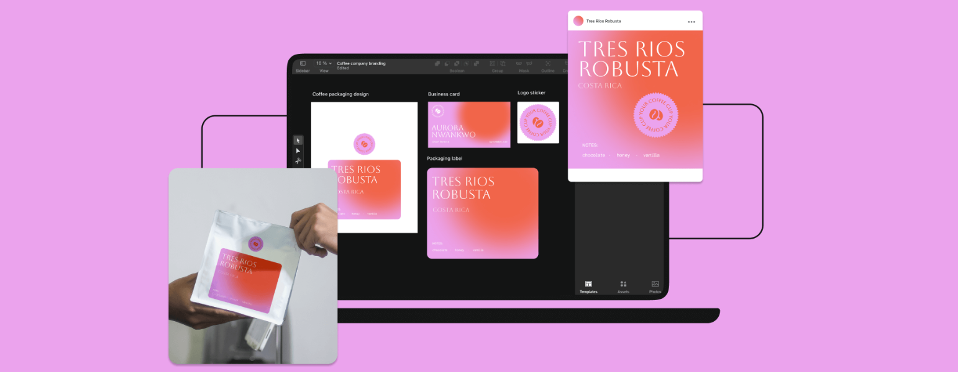Toggle the Sidebar icon in toolbar

point(303,63)
